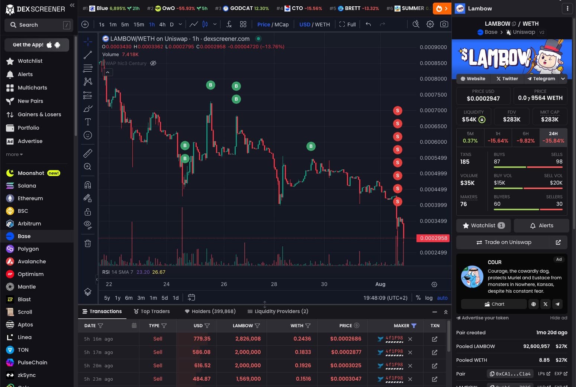Viewport: 576px width, 387px height.
Task: Open the emoji icons tool
Action: 88,135
